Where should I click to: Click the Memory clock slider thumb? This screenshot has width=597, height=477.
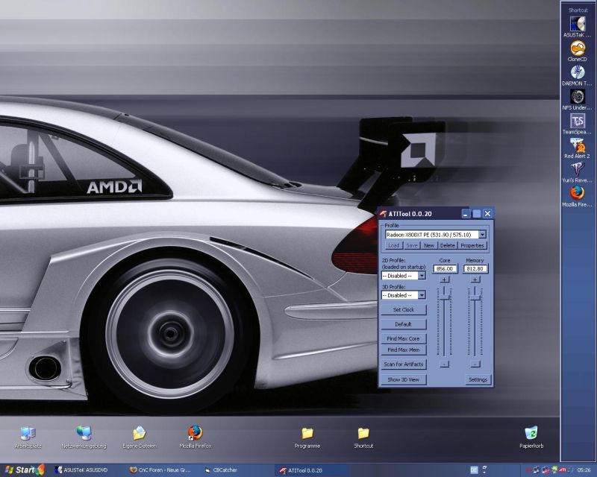pos(475,297)
